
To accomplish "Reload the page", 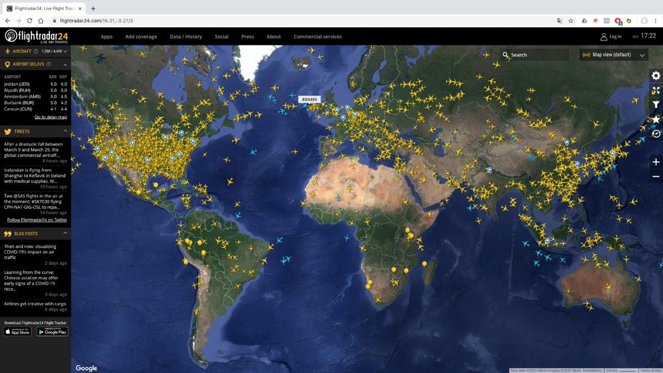I will [29, 20].
